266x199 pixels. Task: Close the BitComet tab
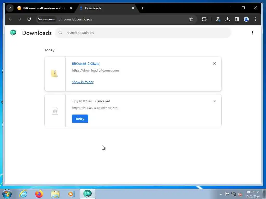(x=71, y=8)
